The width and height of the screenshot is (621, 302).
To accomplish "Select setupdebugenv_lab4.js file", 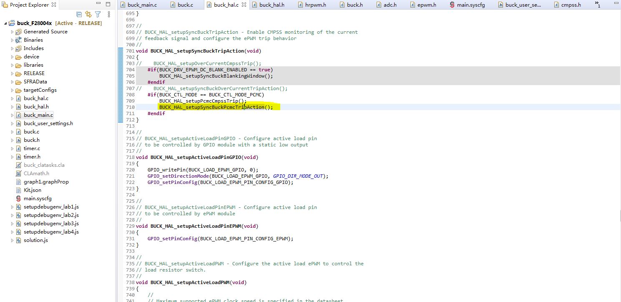I will pos(51,232).
